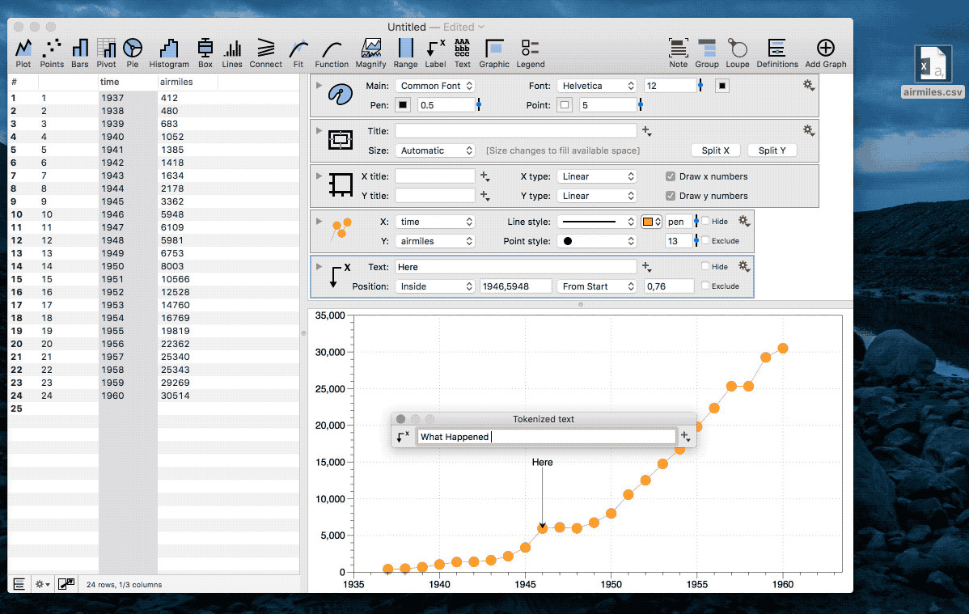Click Add Graph in the toolbar

point(826,53)
